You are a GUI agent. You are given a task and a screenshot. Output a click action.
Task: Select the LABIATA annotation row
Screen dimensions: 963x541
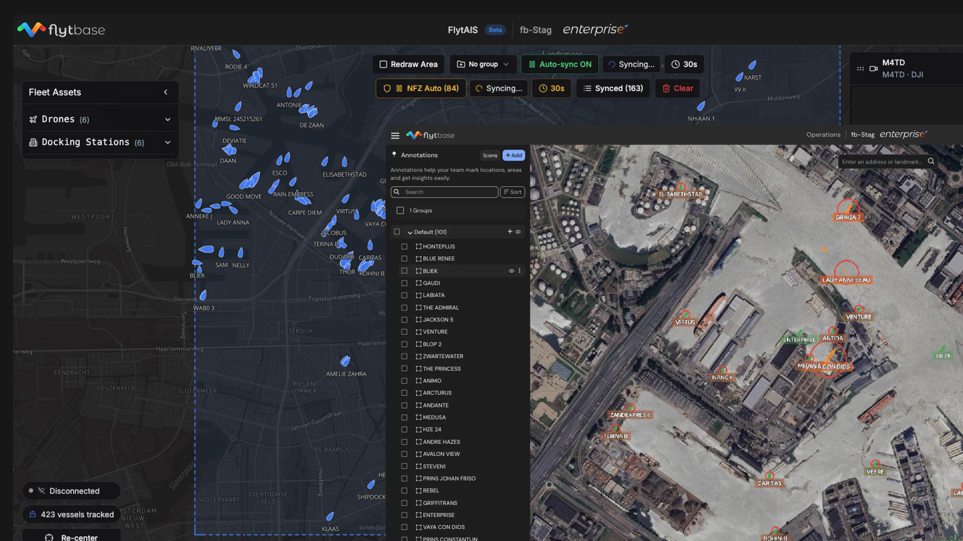point(461,295)
